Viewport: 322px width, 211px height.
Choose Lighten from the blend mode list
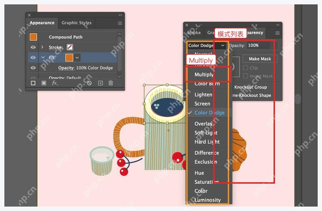pyautogui.click(x=203, y=95)
